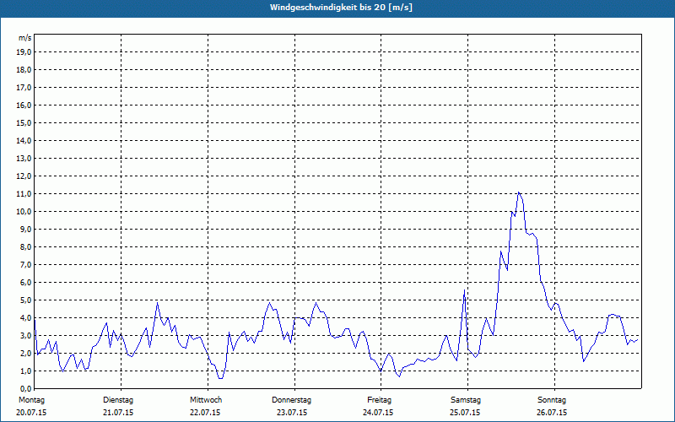This screenshot has height=422, width=675.
Task: Select the 11,0 y-axis label
Action: [x=24, y=194]
